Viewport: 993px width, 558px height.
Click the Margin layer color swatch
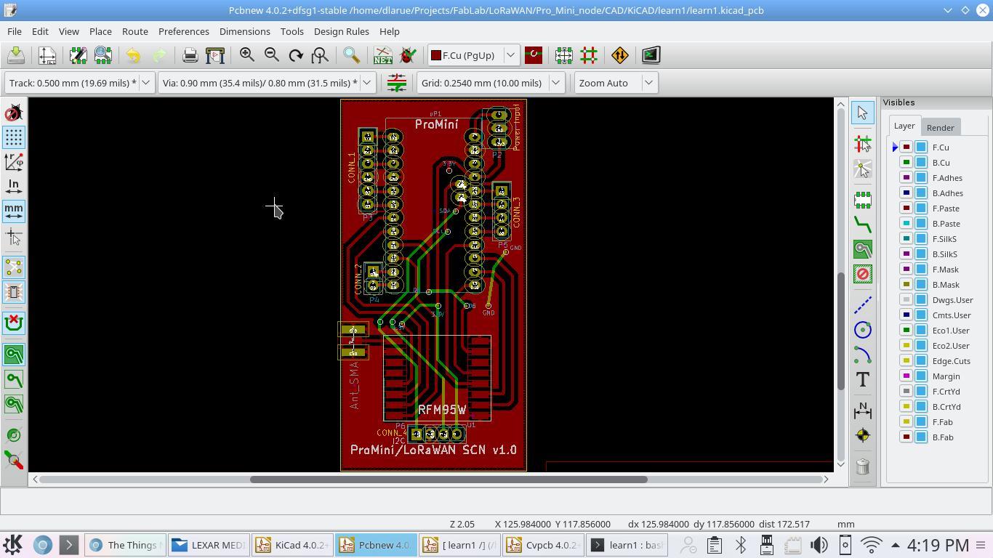click(906, 376)
